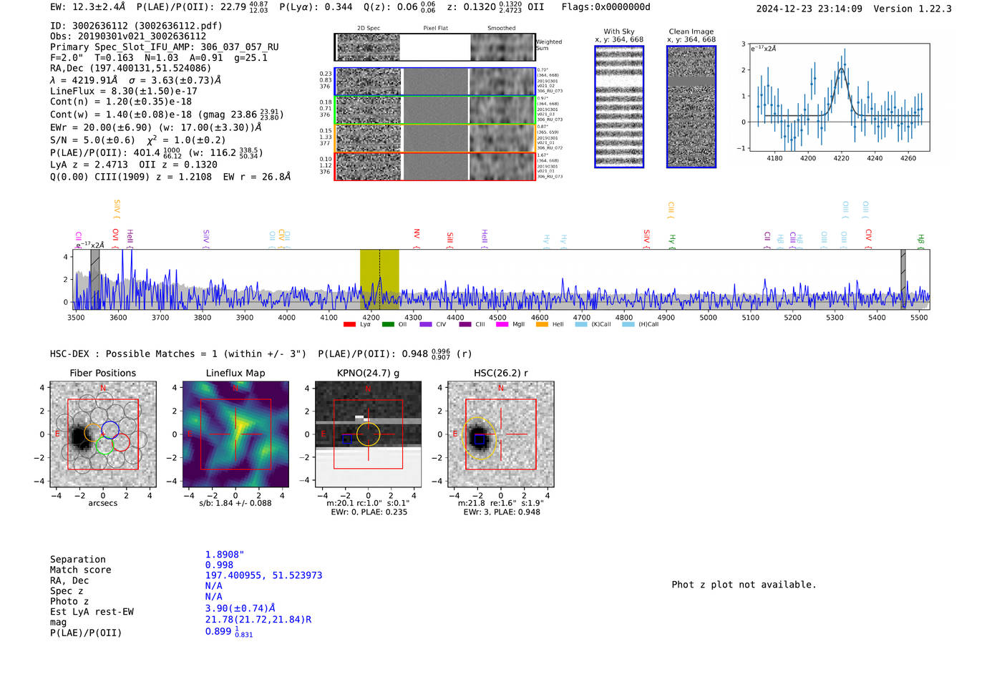Click the red Lyα legend swatch

(349, 325)
